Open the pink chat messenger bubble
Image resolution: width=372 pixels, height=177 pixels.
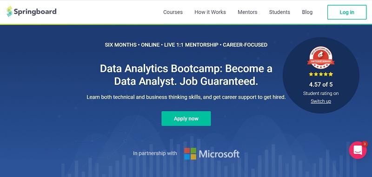click(x=358, y=150)
